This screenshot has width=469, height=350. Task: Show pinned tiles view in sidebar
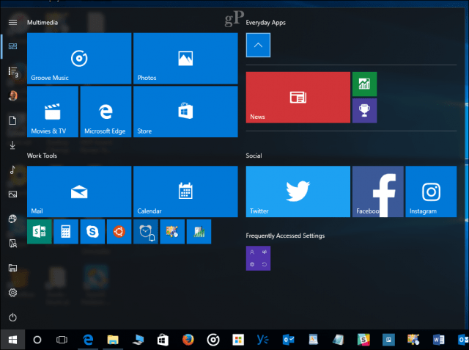[x=12, y=46]
